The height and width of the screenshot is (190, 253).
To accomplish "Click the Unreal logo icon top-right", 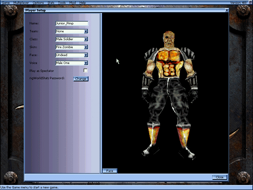I will (250, 3).
